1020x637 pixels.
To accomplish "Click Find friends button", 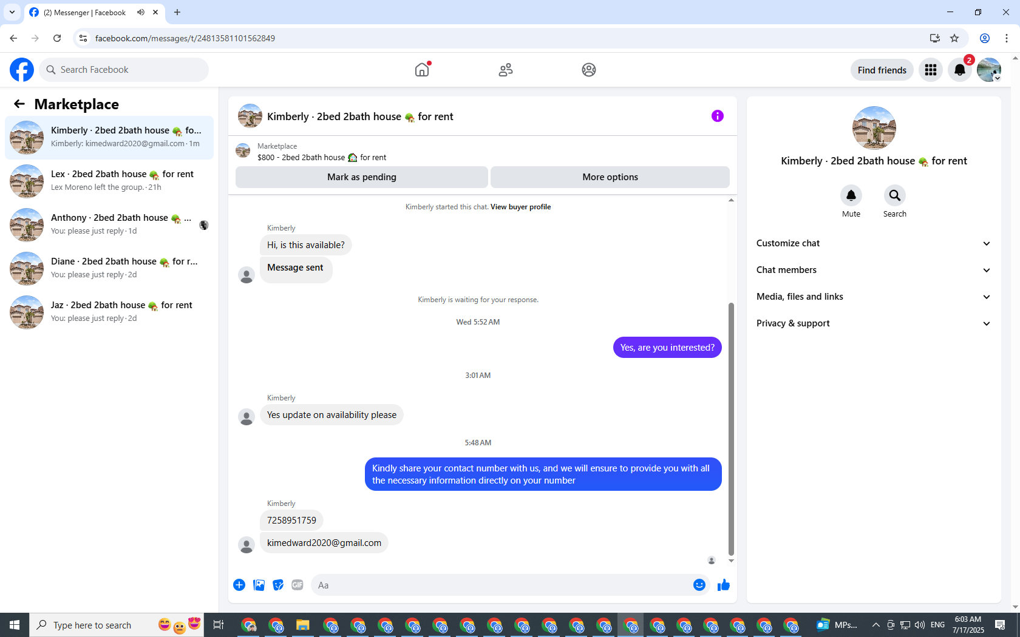I will pos(882,70).
